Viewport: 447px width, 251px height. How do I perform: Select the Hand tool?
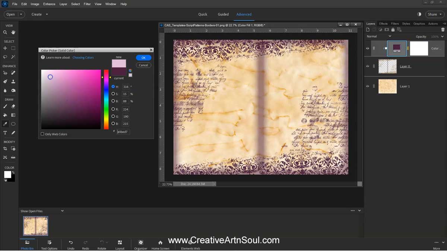13,32
